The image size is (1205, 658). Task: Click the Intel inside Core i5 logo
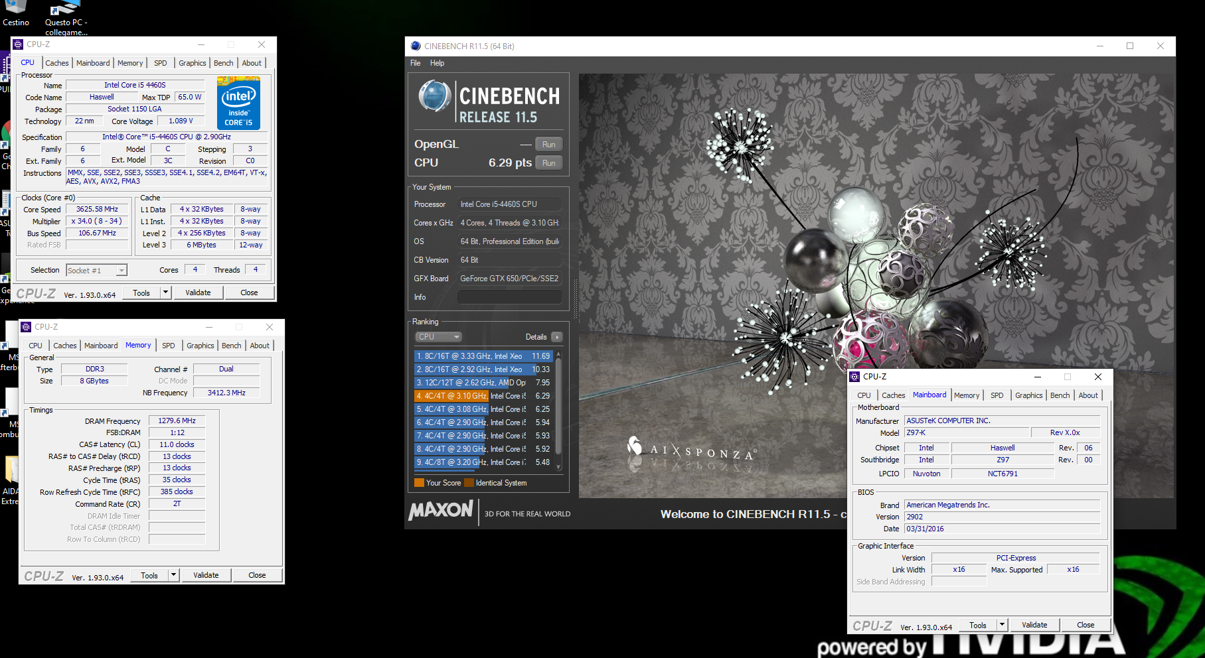tap(238, 103)
